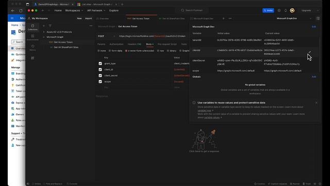Screen dimensions: 330x186
Task: Open the API Network dropdown
Action: pos(96,10)
